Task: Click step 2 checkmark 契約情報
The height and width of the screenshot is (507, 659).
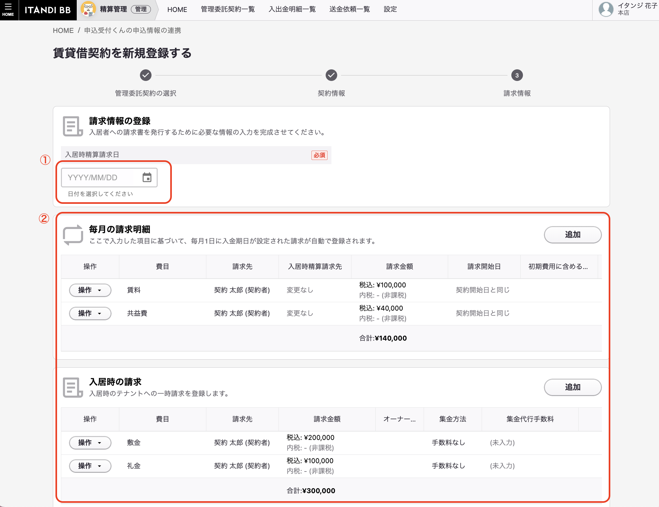Action: click(331, 75)
